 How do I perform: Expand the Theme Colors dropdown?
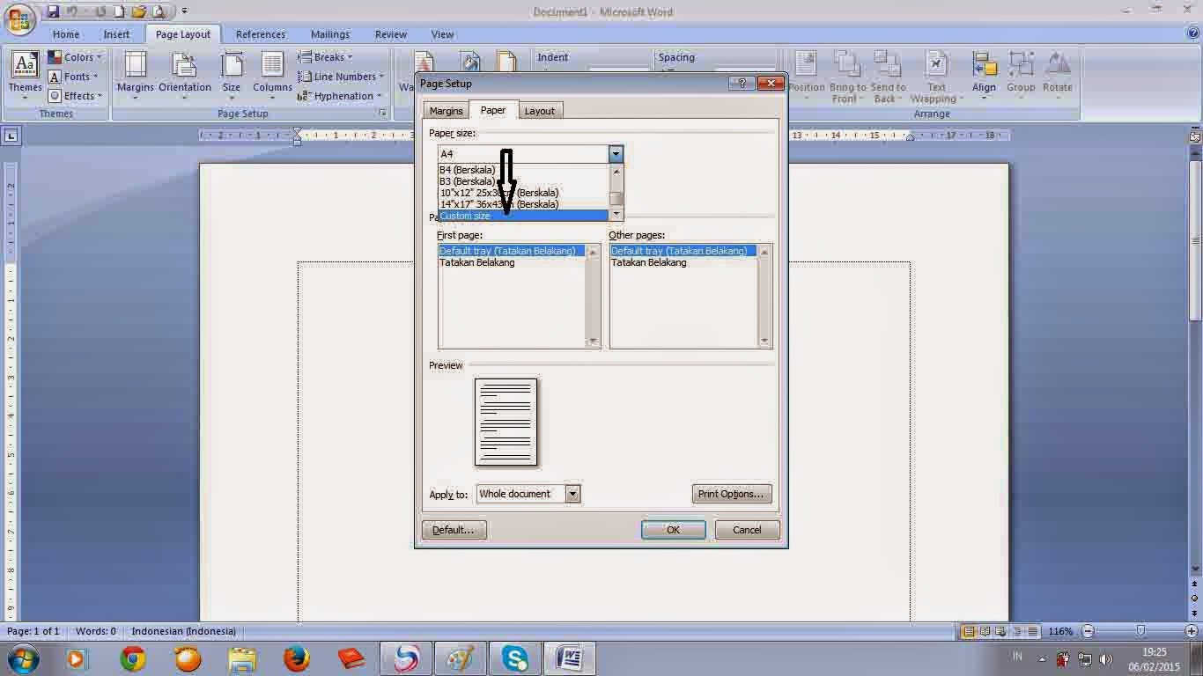click(76, 57)
